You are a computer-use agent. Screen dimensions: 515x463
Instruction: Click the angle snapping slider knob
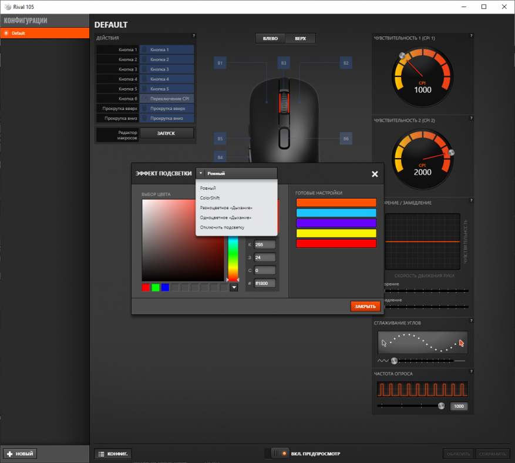[394, 361]
